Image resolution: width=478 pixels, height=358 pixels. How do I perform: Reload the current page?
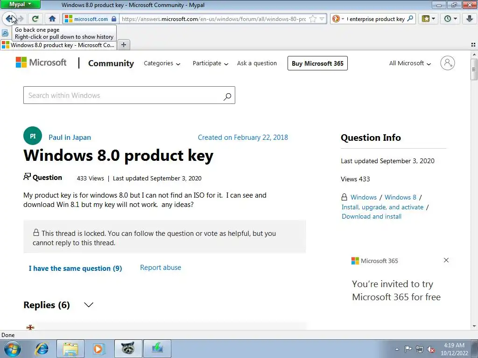(35, 19)
